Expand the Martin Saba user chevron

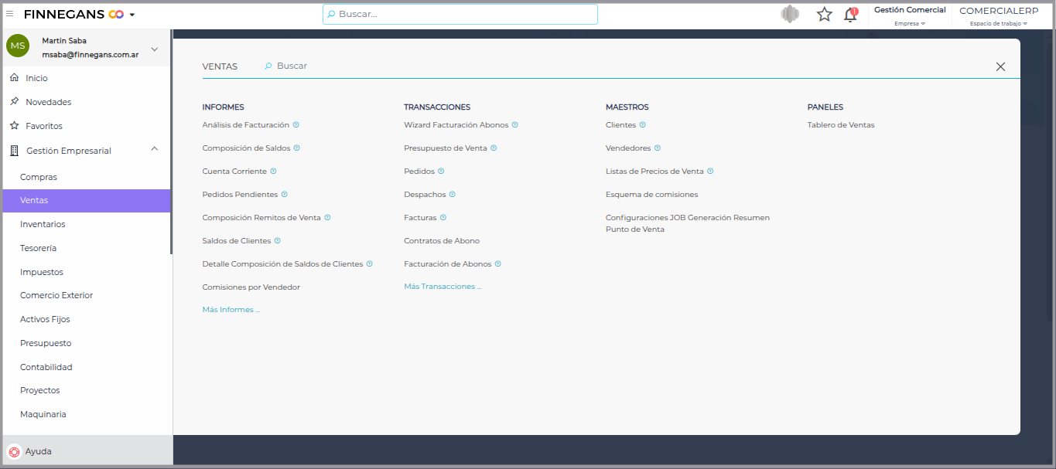point(154,49)
